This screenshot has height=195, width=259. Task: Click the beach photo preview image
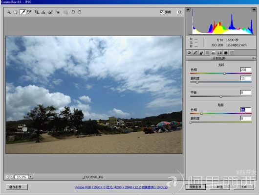(x=94, y=95)
